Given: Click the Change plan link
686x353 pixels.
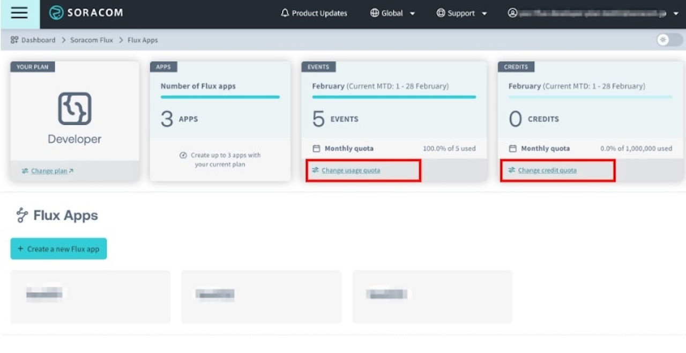Looking at the screenshot, I should 49,171.
